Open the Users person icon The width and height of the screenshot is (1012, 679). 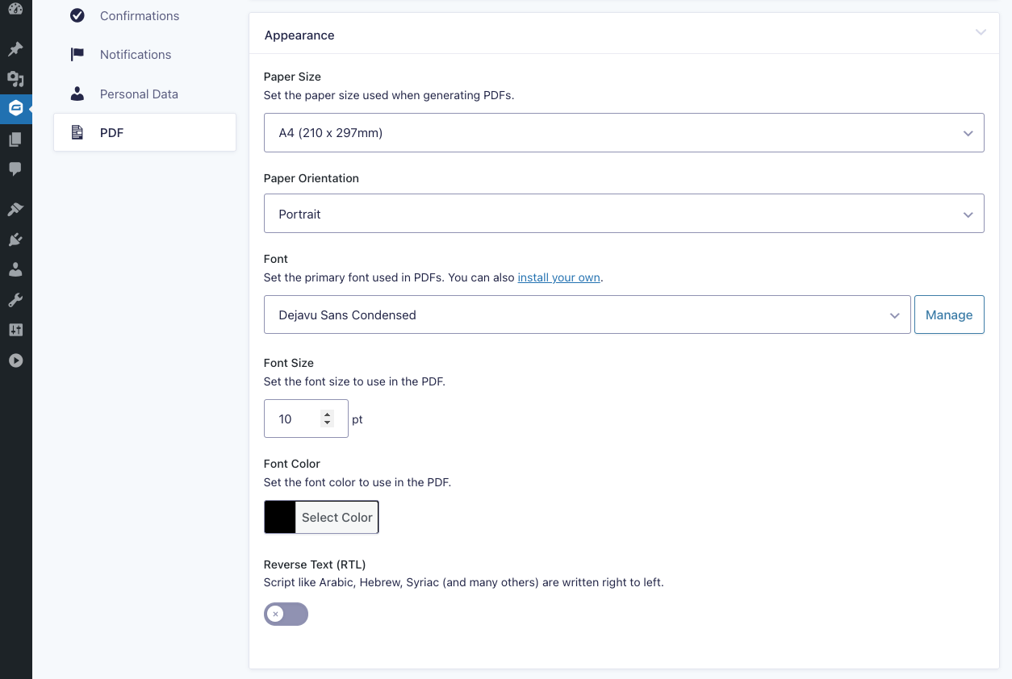coord(15,269)
